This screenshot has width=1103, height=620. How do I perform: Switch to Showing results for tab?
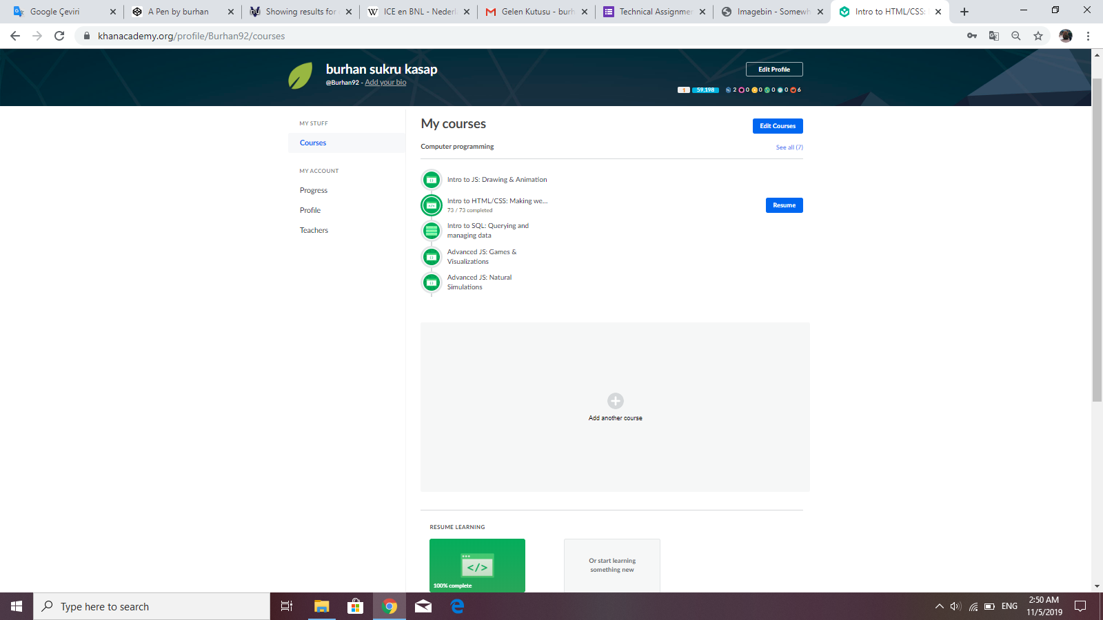click(301, 12)
